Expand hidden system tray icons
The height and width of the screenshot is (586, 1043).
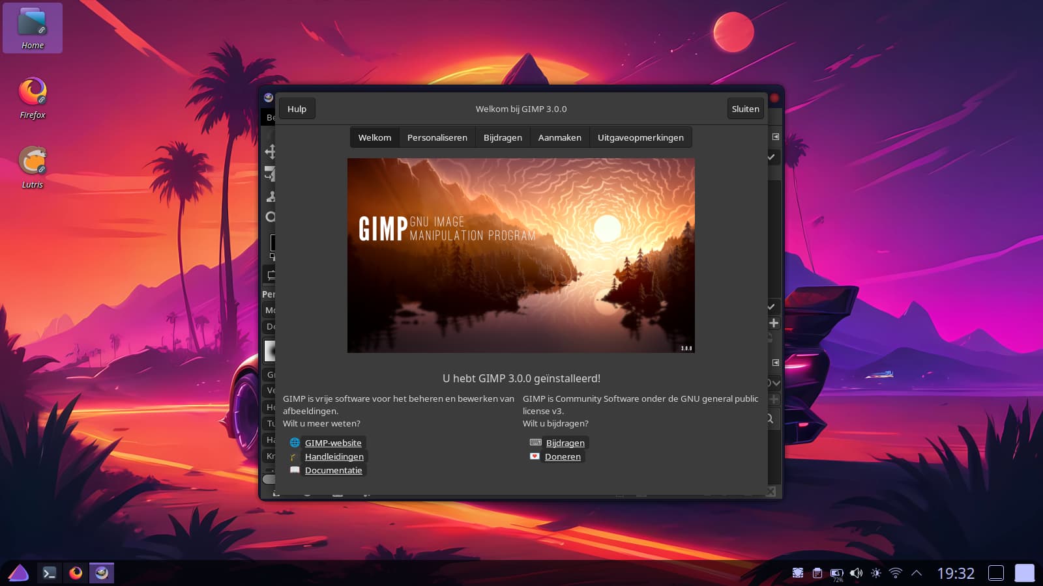(917, 573)
